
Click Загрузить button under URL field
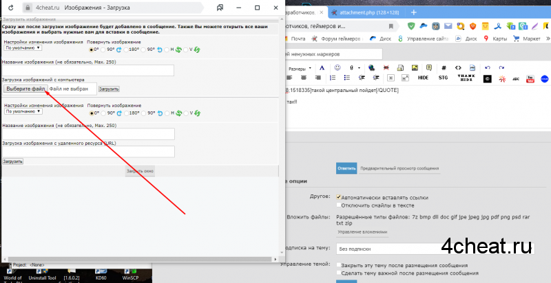tap(12, 161)
